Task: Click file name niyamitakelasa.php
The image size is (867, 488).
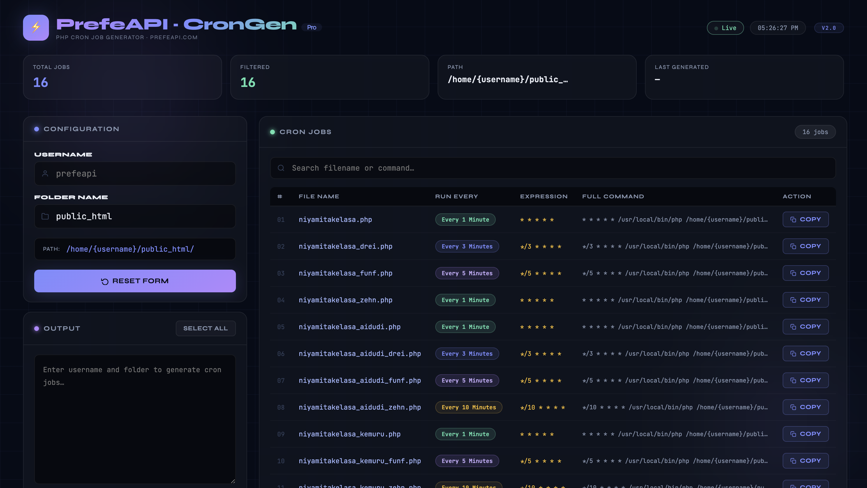Action: 335,220
